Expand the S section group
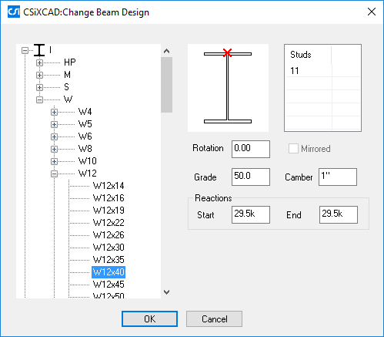 [39, 87]
